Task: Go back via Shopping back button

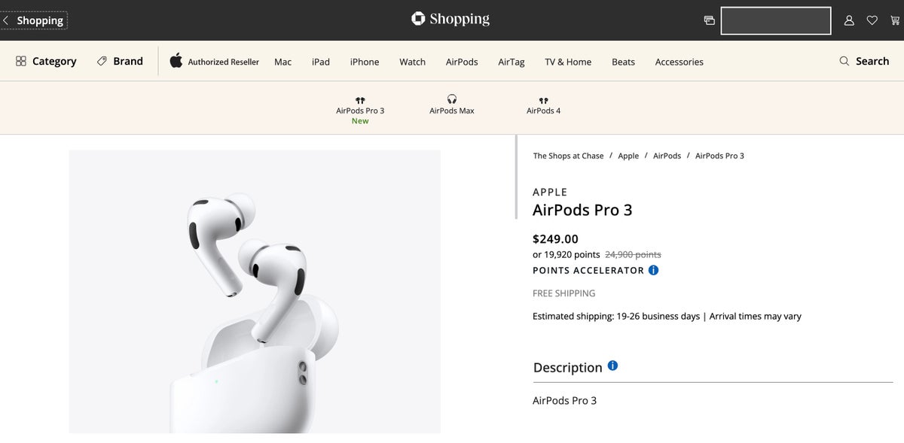Action: [34, 20]
